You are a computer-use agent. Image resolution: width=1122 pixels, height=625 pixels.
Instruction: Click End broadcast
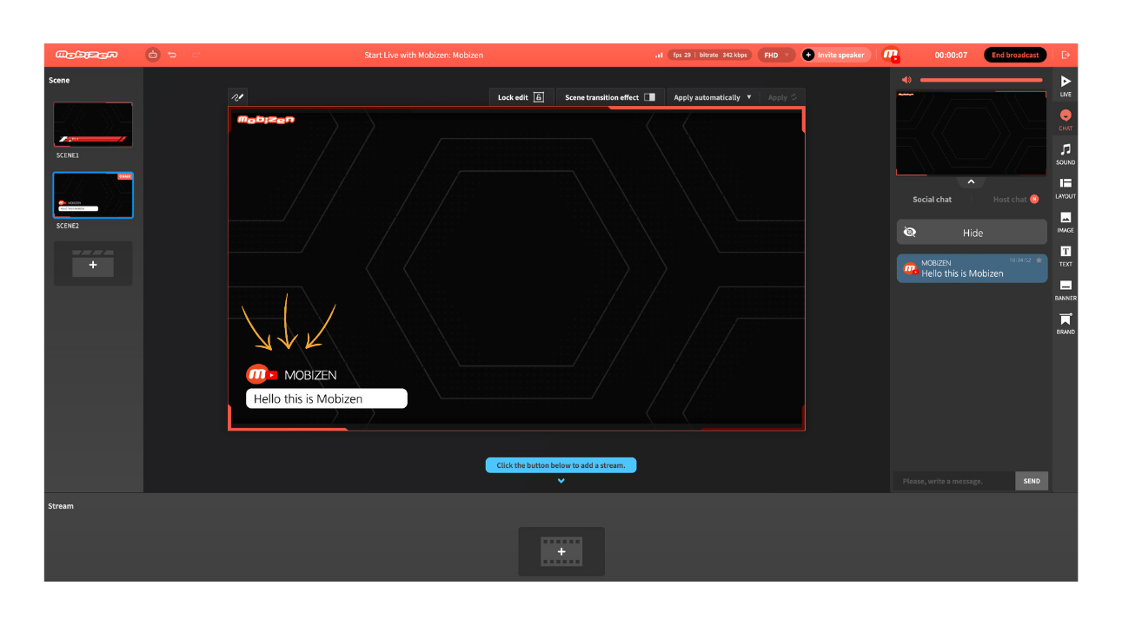[x=1015, y=55]
